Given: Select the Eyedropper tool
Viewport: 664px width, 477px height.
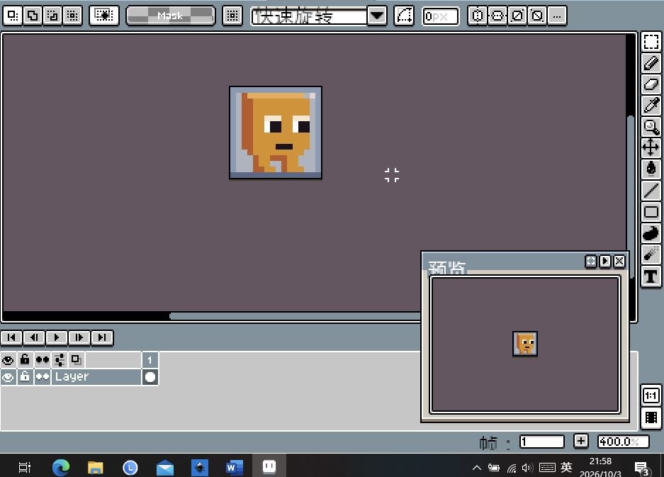Looking at the screenshot, I should [651, 106].
